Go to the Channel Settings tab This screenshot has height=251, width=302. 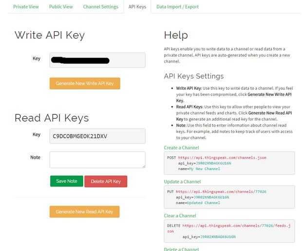pyautogui.click(x=100, y=7)
